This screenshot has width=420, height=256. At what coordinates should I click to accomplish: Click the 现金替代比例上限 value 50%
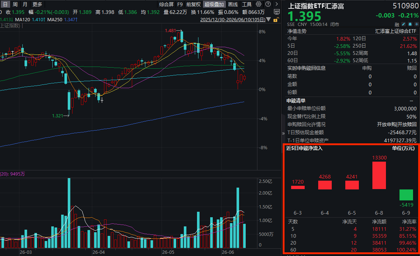(x=412, y=117)
